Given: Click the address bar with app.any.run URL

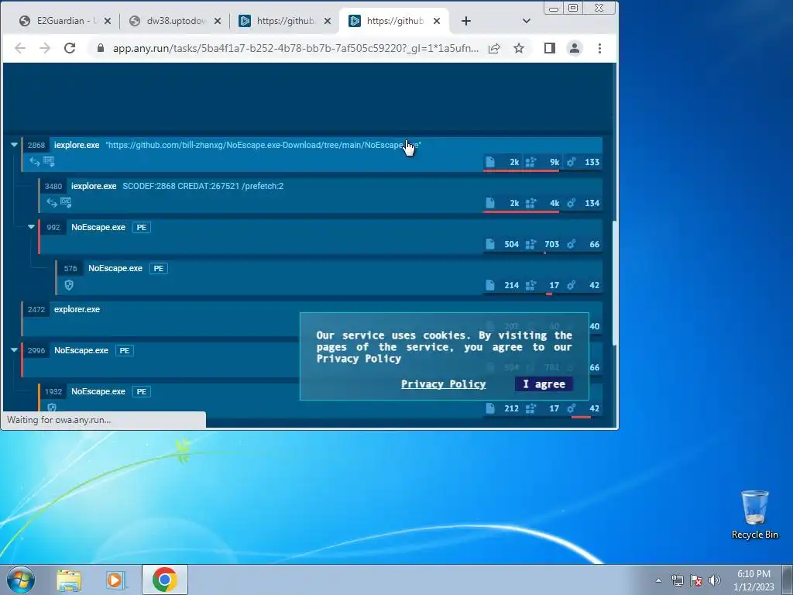Looking at the screenshot, I should (295, 48).
